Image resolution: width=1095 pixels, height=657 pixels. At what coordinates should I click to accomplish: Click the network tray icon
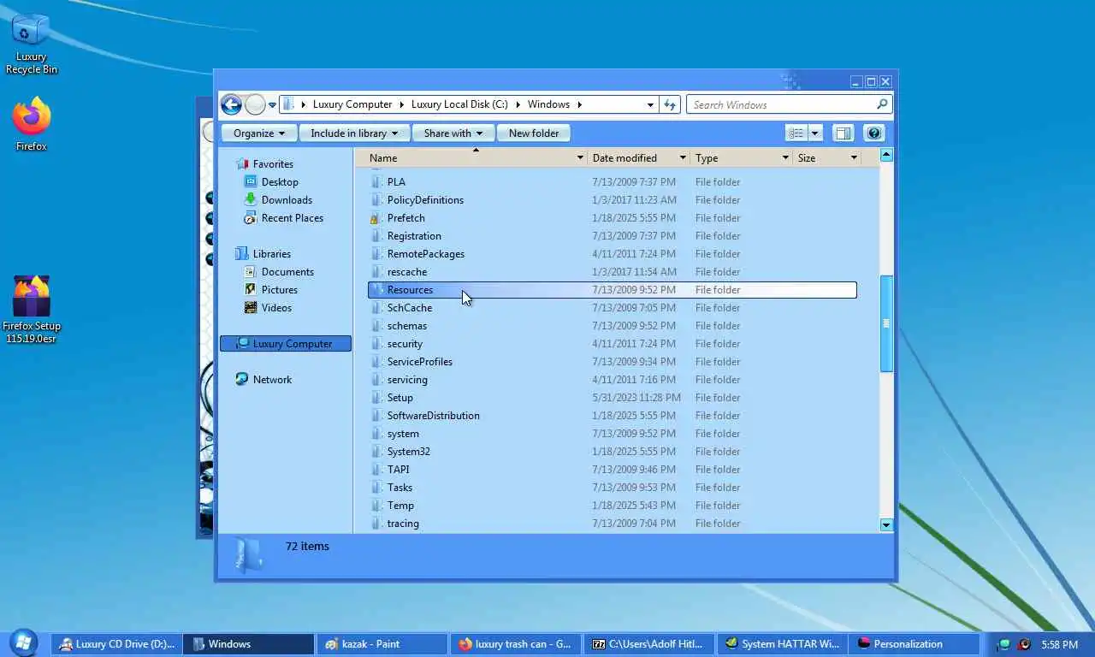pyautogui.click(x=1003, y=644)
